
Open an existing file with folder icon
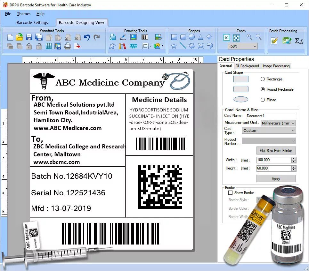pos(19,37)
